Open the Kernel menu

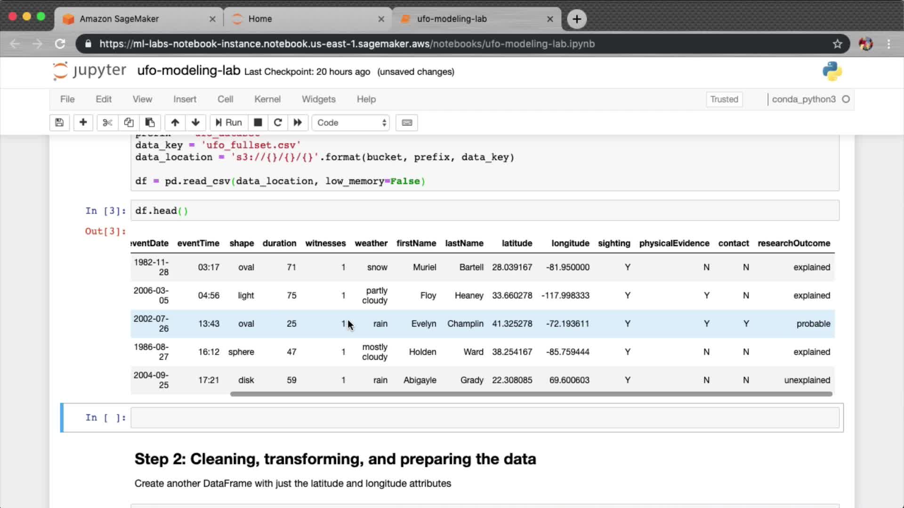[x=267, y=99]
